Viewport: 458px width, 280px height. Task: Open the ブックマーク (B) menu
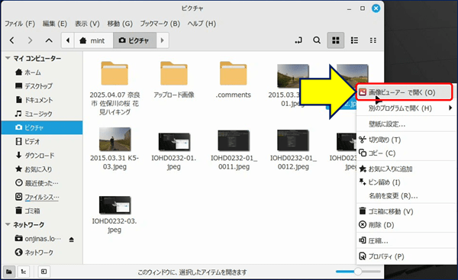tap(160, 24)
